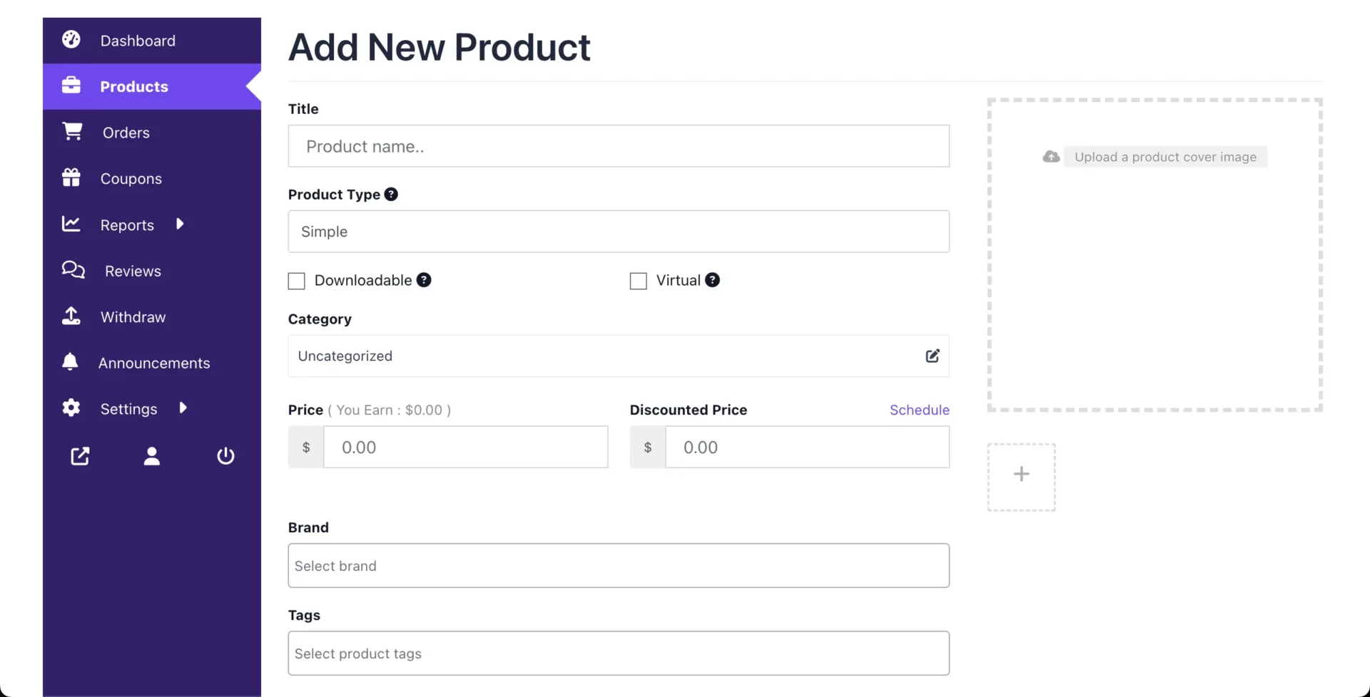Expand the Settings submenu arrow
Viewport: 1370px width, 697px height.
[183, 408]
